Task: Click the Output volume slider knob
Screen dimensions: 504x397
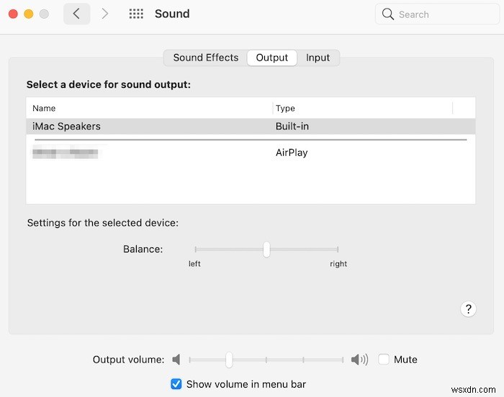Action: pos(229,360)
